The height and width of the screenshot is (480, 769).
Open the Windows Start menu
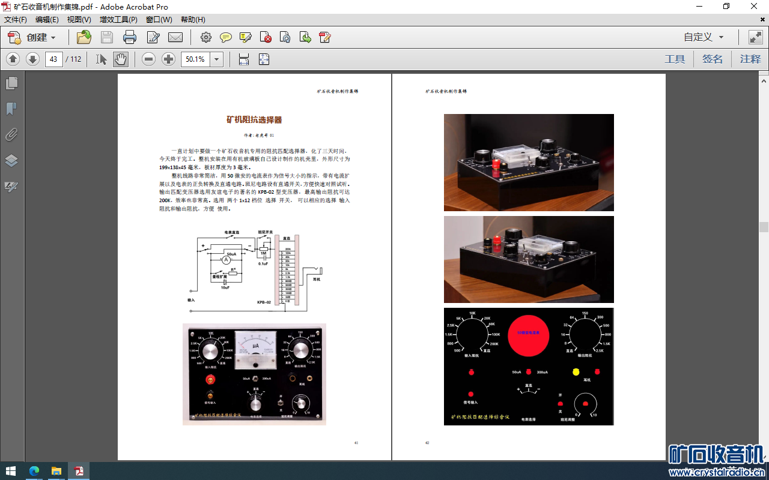coord(11,470)
